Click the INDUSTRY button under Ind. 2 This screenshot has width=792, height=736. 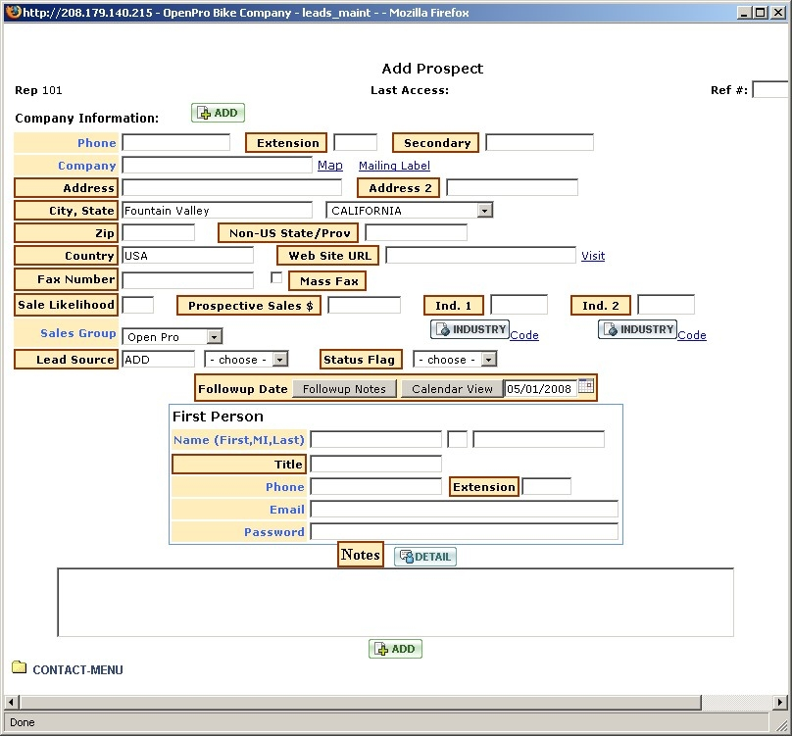coord(637,330)
